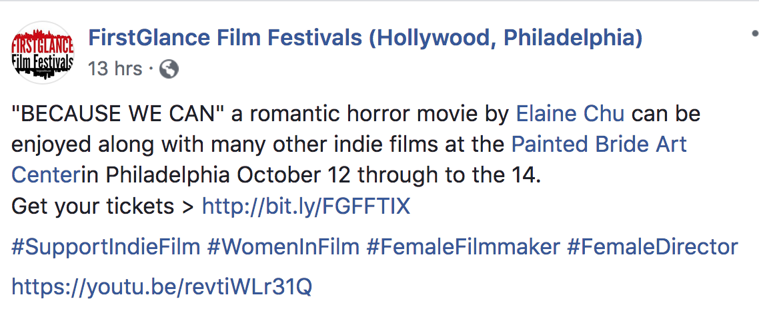This screenshot has height=313, width=759.
Task: Open the FirstGlance Film Festivals page name
Action: click(365, 39)
